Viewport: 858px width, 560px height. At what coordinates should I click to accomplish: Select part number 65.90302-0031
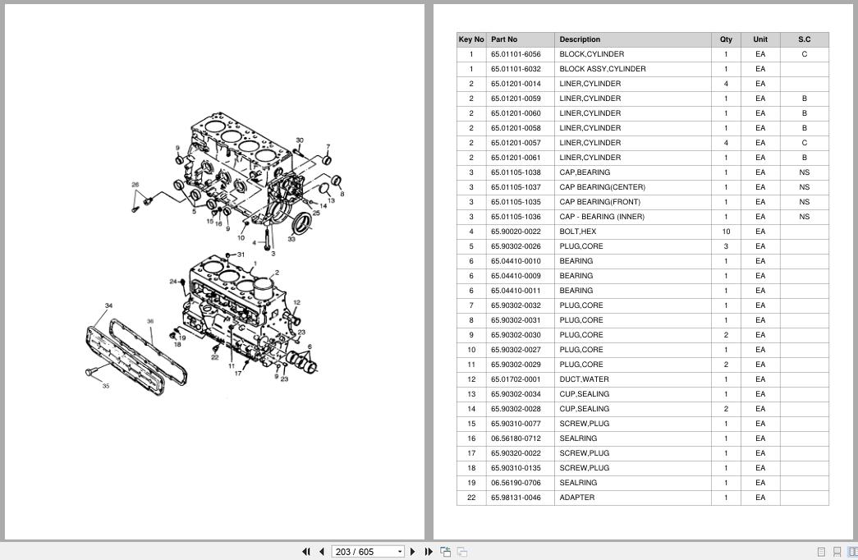click(x=516, y=320)
